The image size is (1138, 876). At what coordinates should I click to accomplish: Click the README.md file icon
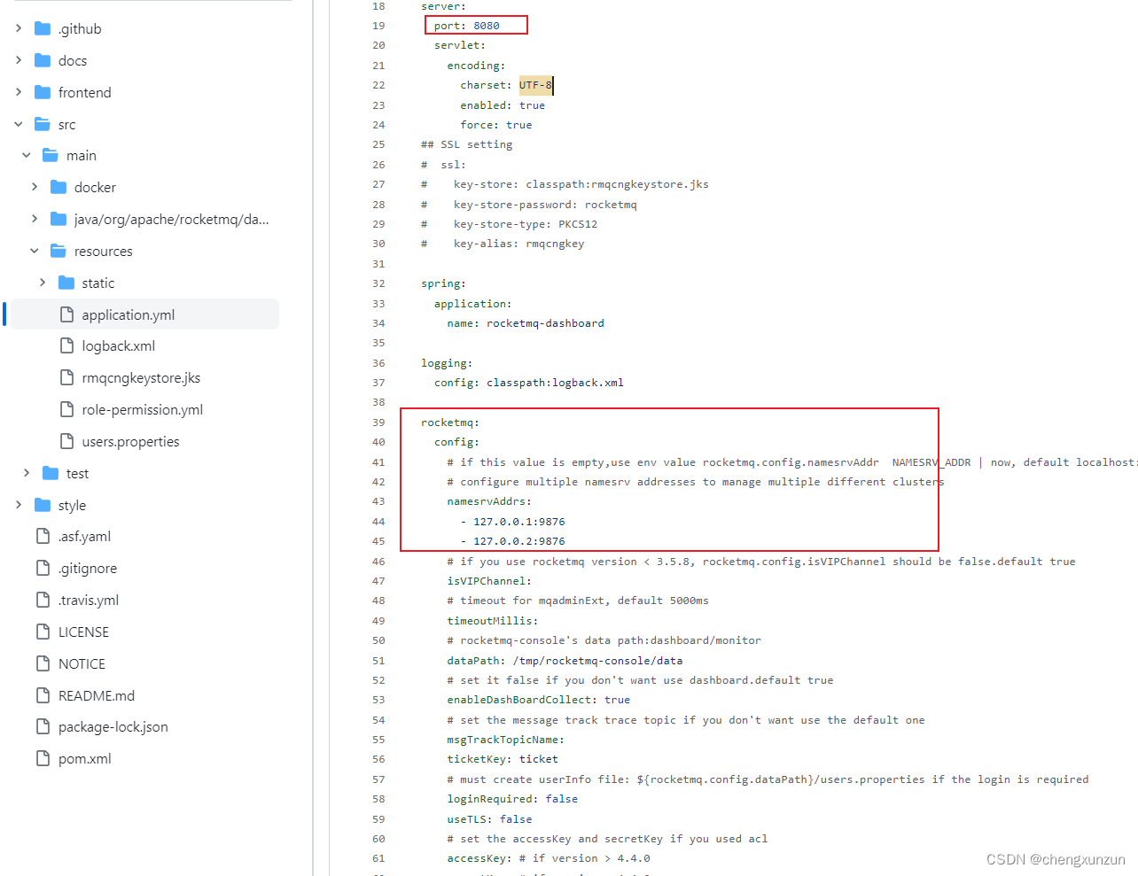(43, 695)
